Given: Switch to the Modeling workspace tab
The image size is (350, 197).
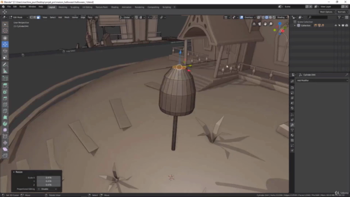Looking at the screenshot, I should point(63,7).
